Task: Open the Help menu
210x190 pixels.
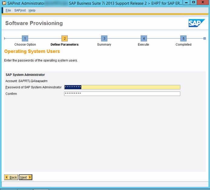Action: (32, 11)
